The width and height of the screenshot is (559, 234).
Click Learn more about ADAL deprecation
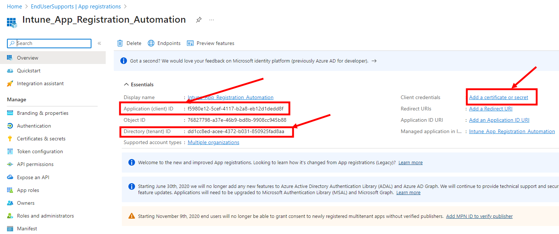(x=408, y=193)
